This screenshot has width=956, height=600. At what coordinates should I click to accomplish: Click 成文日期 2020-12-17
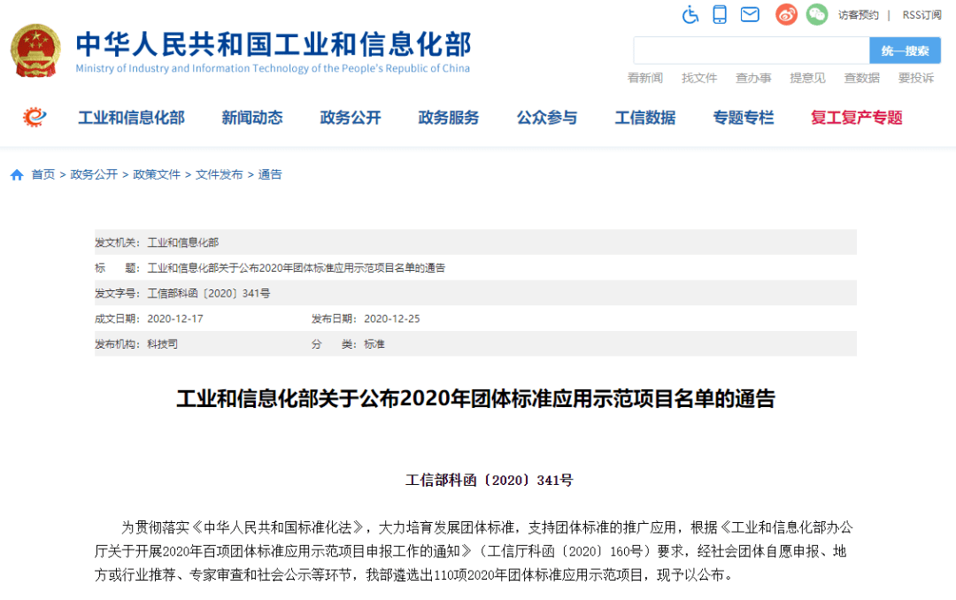coord(149,319)
